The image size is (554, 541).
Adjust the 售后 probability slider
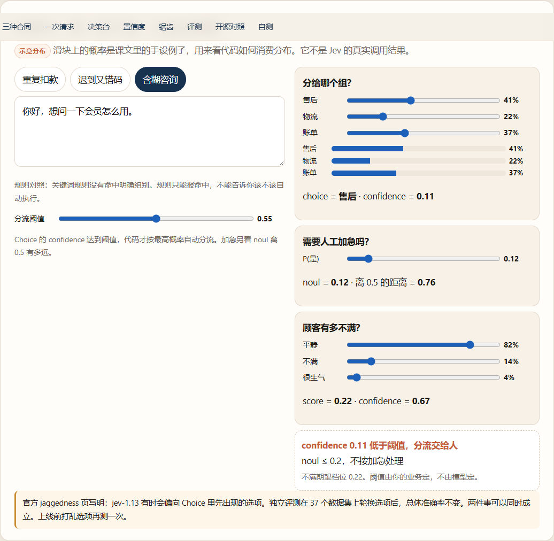424,101
